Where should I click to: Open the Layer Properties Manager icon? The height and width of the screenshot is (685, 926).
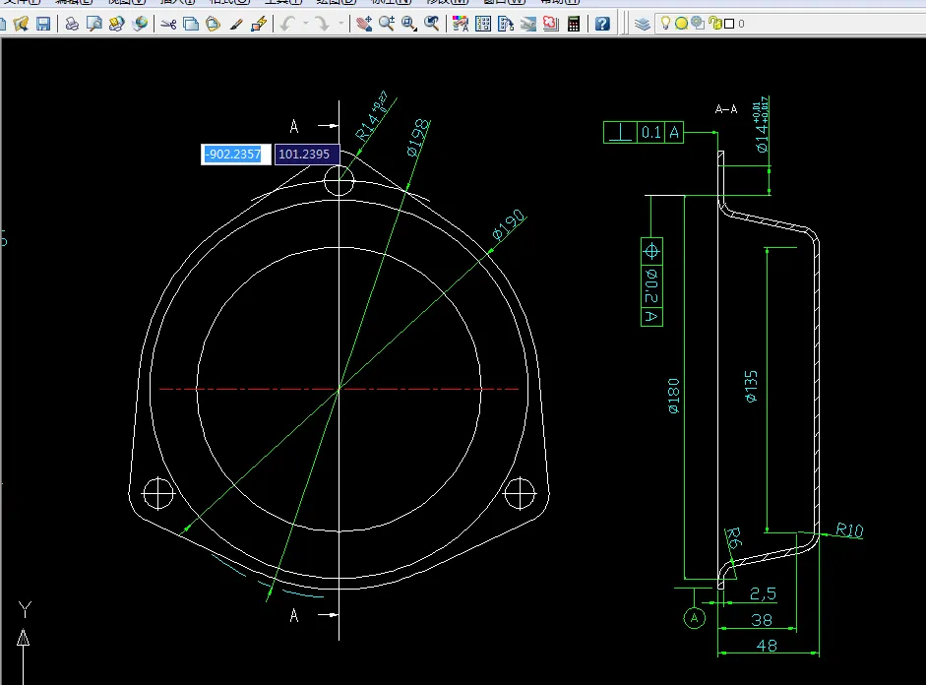pos(643,24)
